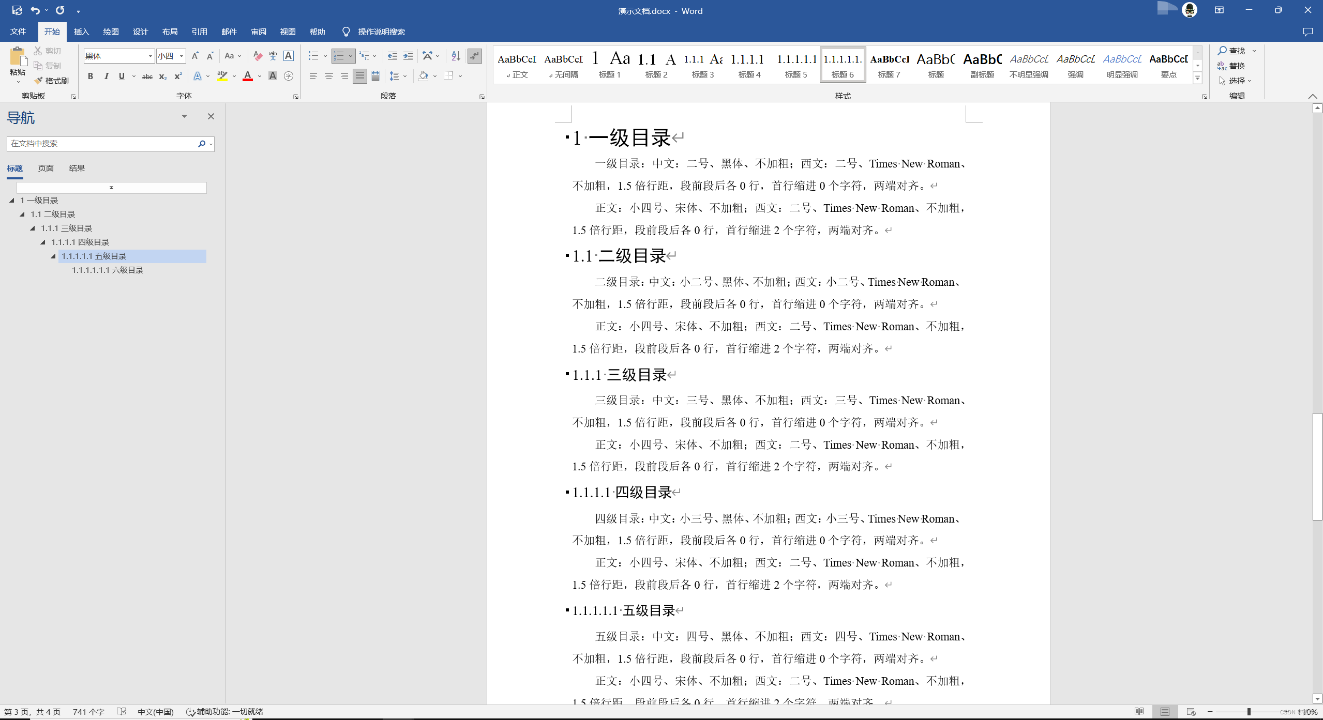Open the 插入 ribbon tab

click(x=81, y=32)
